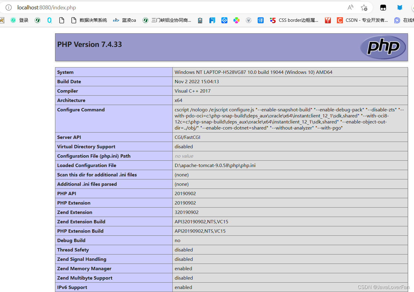Select the IPv6 Support label
414x292 pixels.
pos(72,287)
